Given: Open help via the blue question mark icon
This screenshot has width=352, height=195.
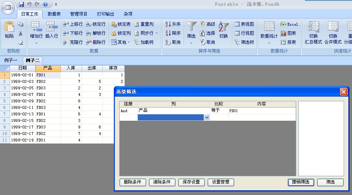Looking at the screenshot, I should click(x=45, y=4).
